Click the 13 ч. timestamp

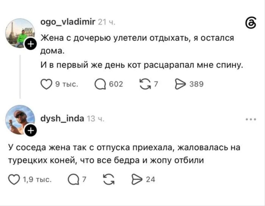[95, 119]
